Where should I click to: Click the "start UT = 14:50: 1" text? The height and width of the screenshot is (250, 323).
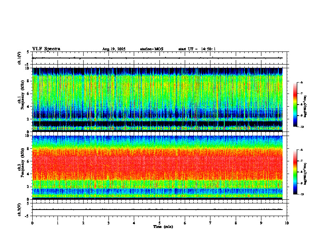[197, 49]
